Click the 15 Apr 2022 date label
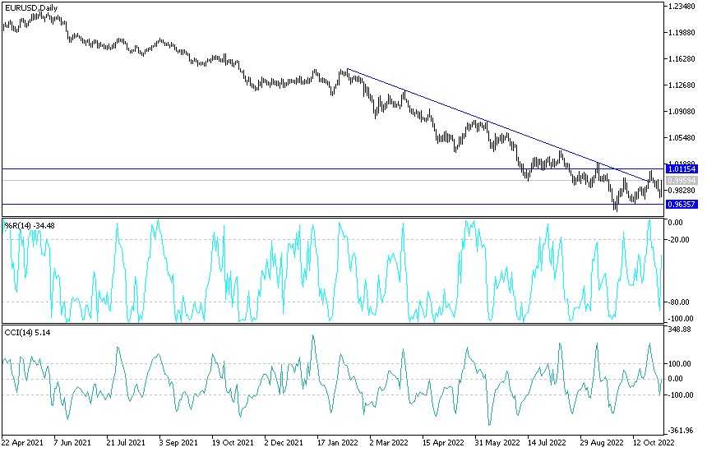Viewport: 707px width, 452px height. coord(443,442)
